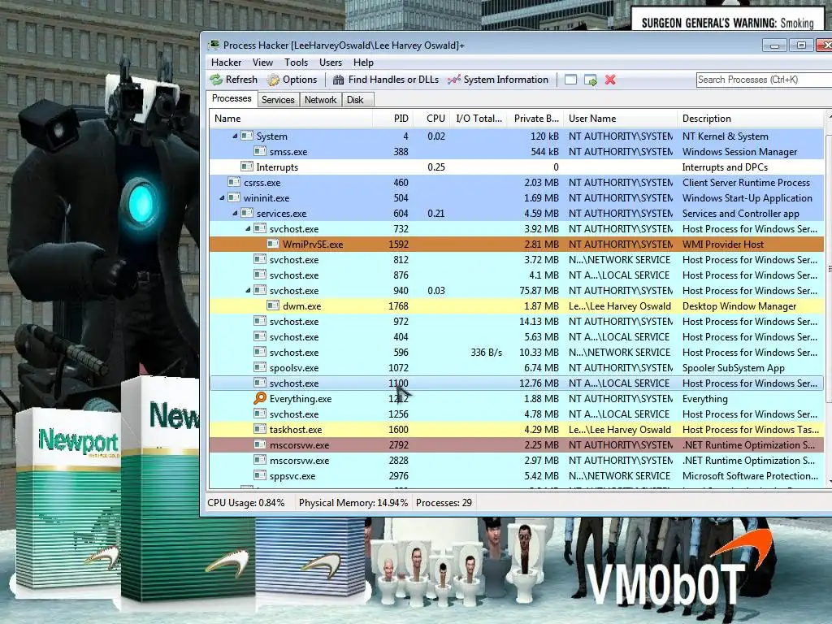The image size is (832, 624).
Task: Switch to the Network tab
Action: [320, 100]
